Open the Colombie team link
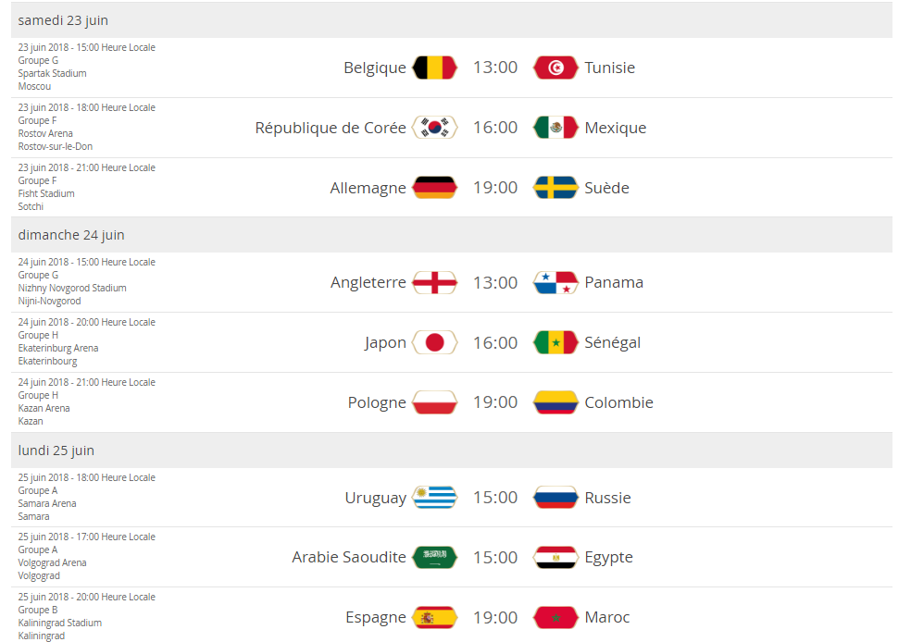Image resolution: width=911 pixels, height=642 pixels. coord(618,402)
